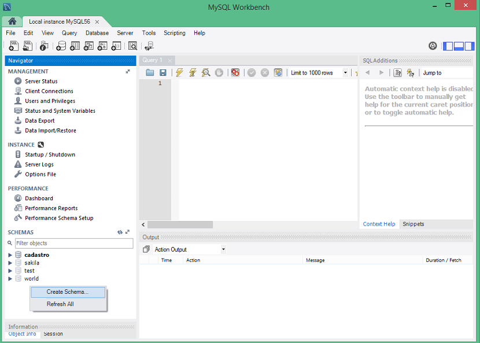Toggle auto-commit mode button
The width and height of the screenshot is (480, 343).
[x=278, y=72]
